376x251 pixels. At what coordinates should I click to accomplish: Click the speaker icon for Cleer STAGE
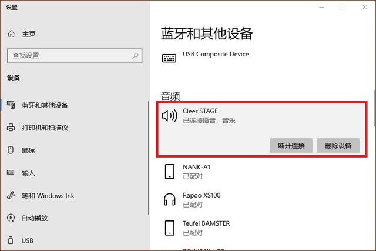(x=170, y=116)
